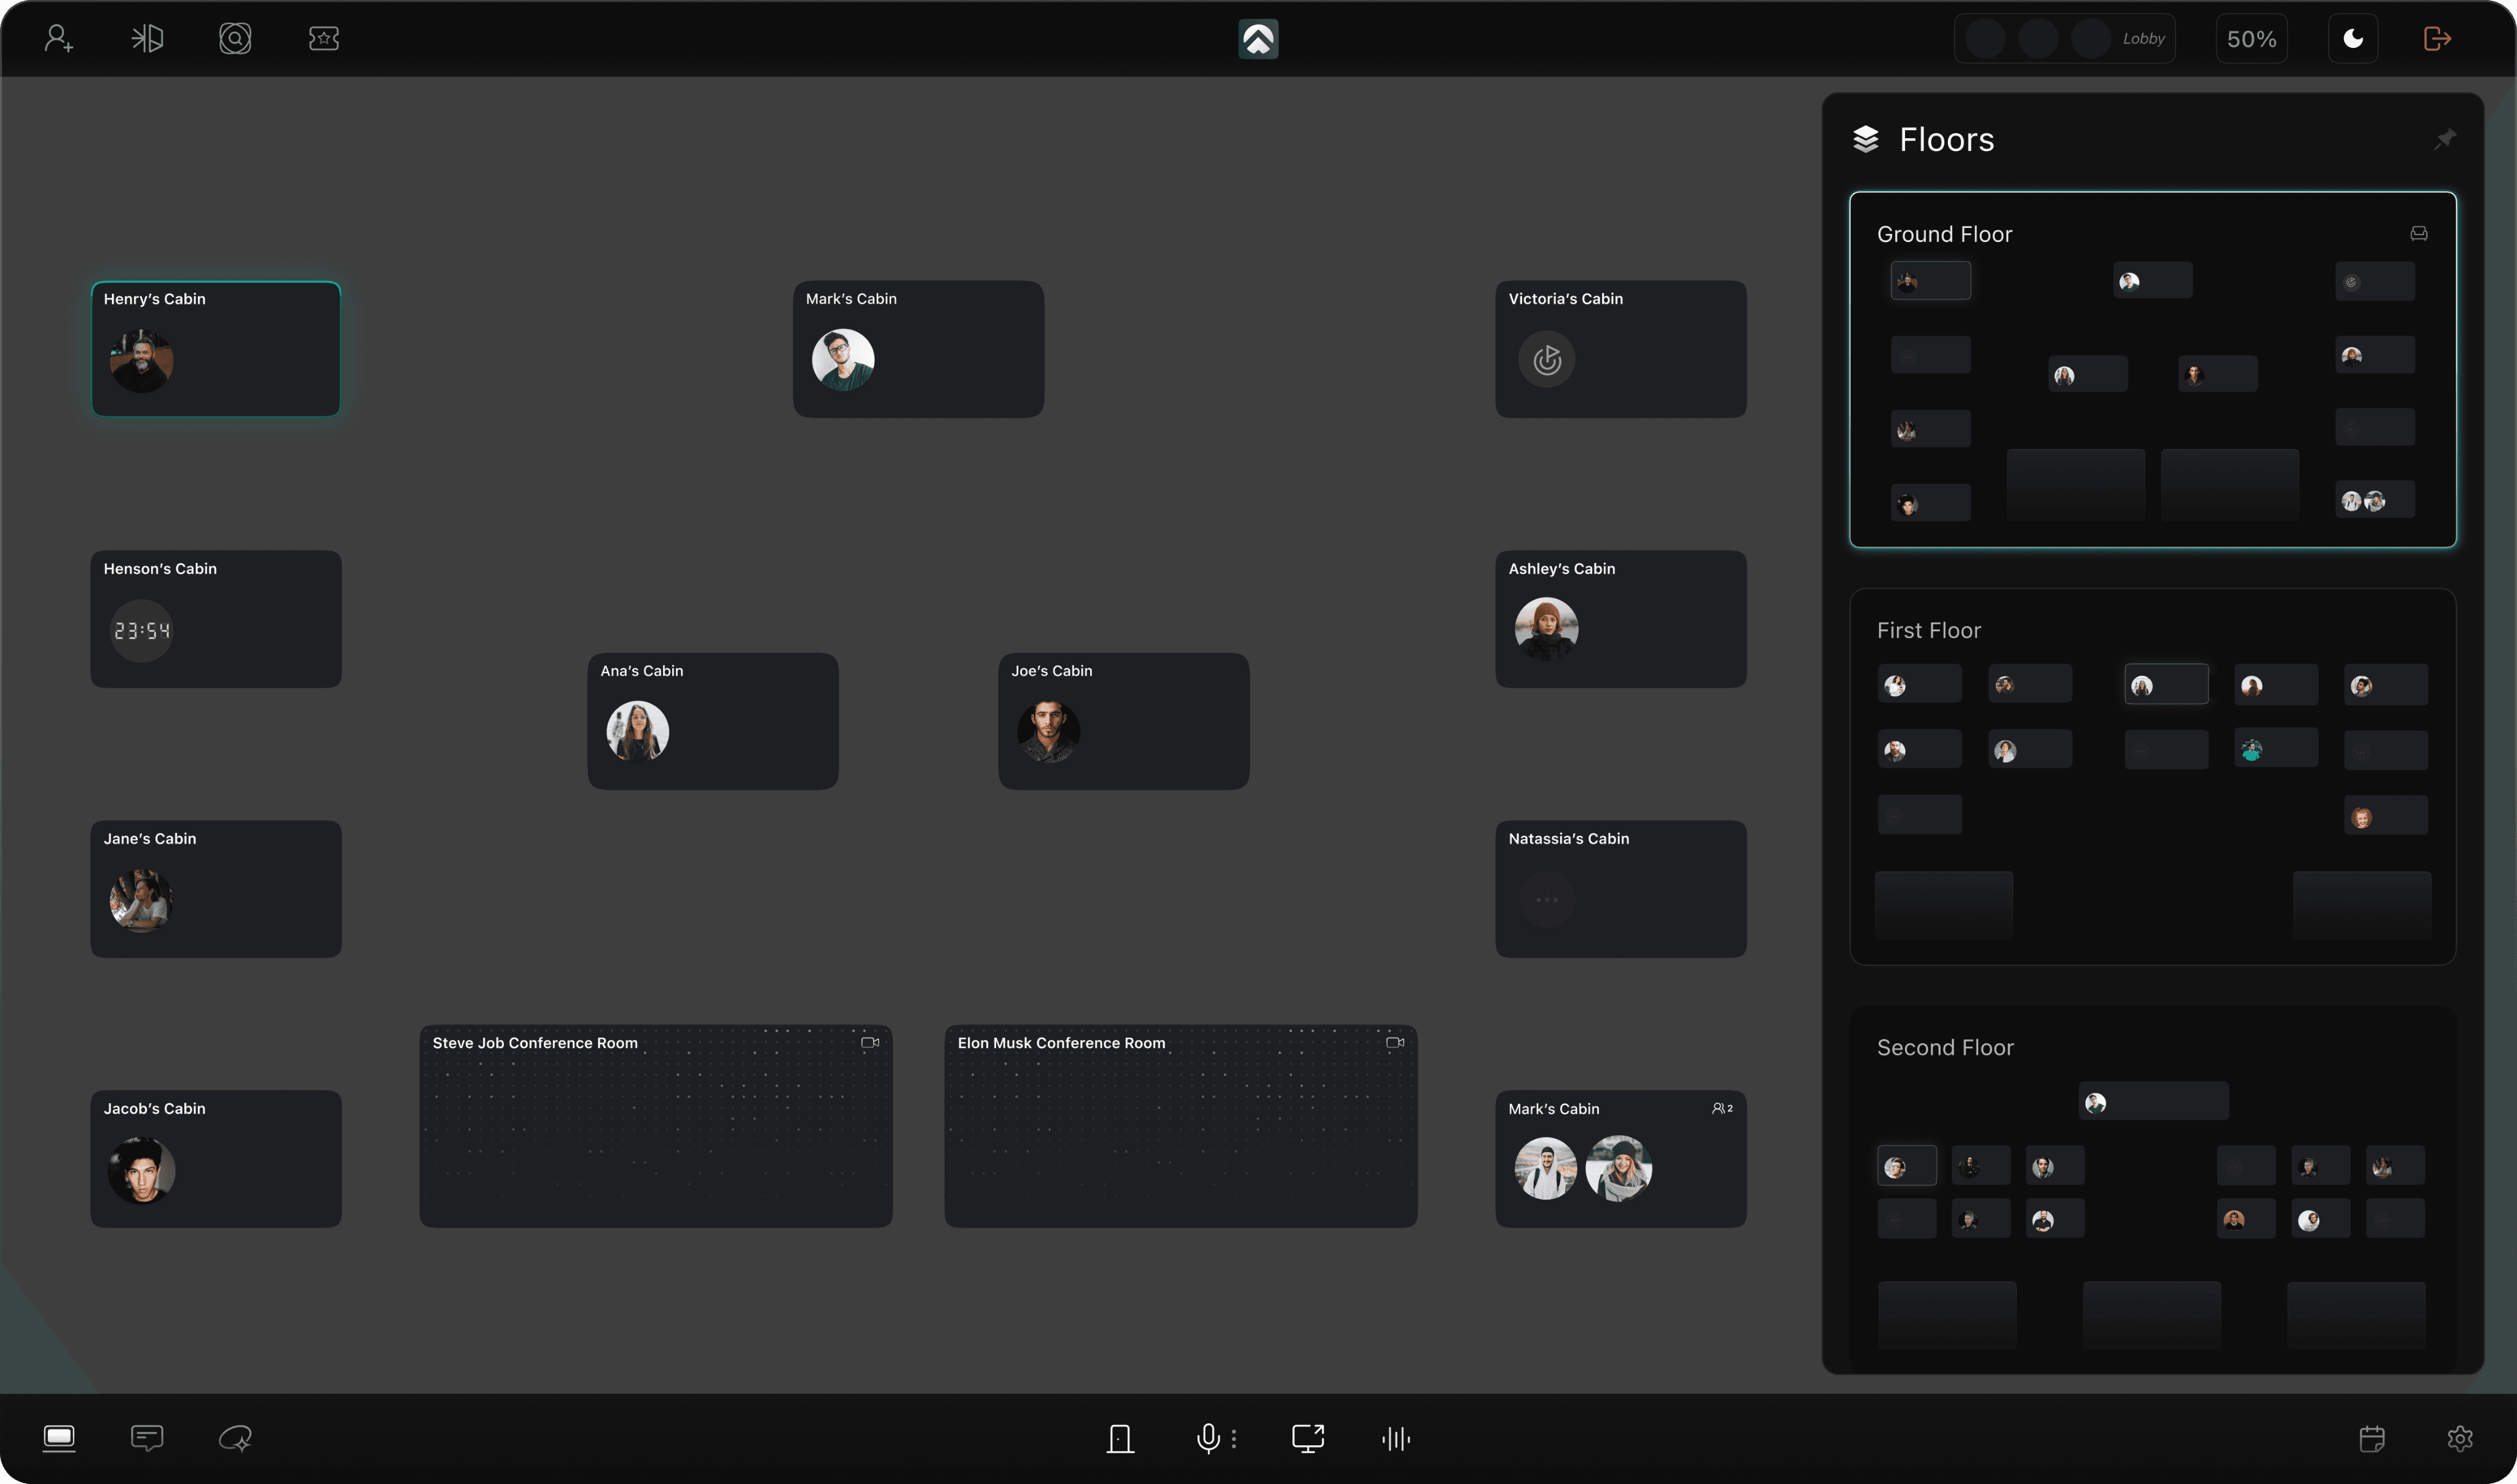Image resolution: width=2517 pixels, height=1484 pixels.
Task: Click the door icon in bottom bar
Action: coord(1120,1438)
